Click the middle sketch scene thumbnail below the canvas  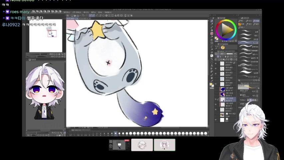(142, 145)
